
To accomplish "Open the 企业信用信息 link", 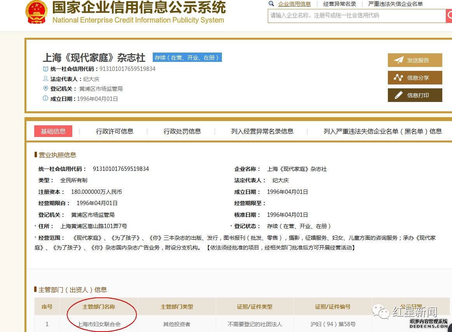I will click(294, 4).
